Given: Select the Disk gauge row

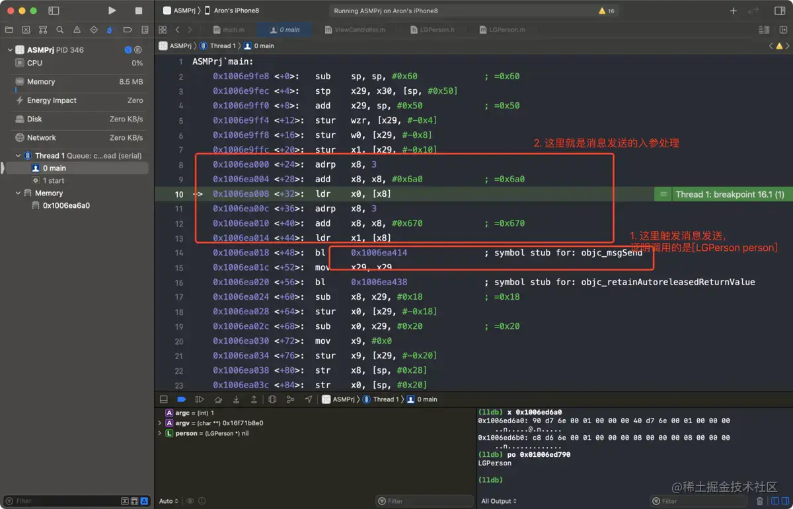Looking at the screenshot, I should click(77, 119).
